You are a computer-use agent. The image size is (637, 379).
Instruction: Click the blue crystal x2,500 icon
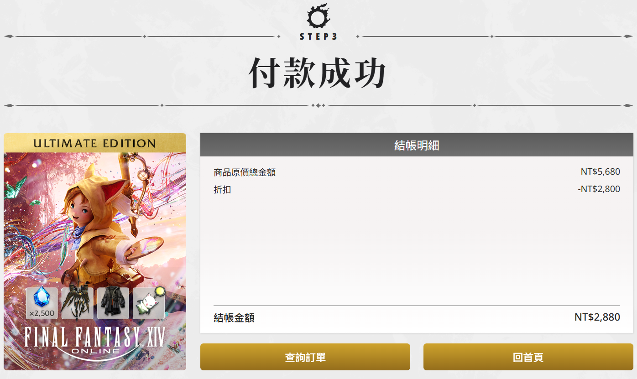tap(42, 303)
